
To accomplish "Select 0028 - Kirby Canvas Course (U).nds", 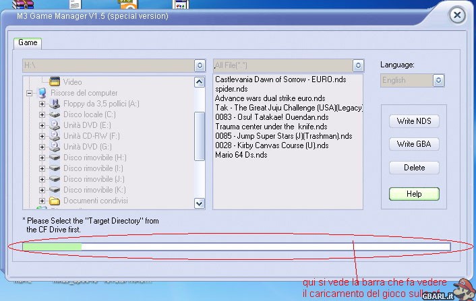I will (272, 145).
